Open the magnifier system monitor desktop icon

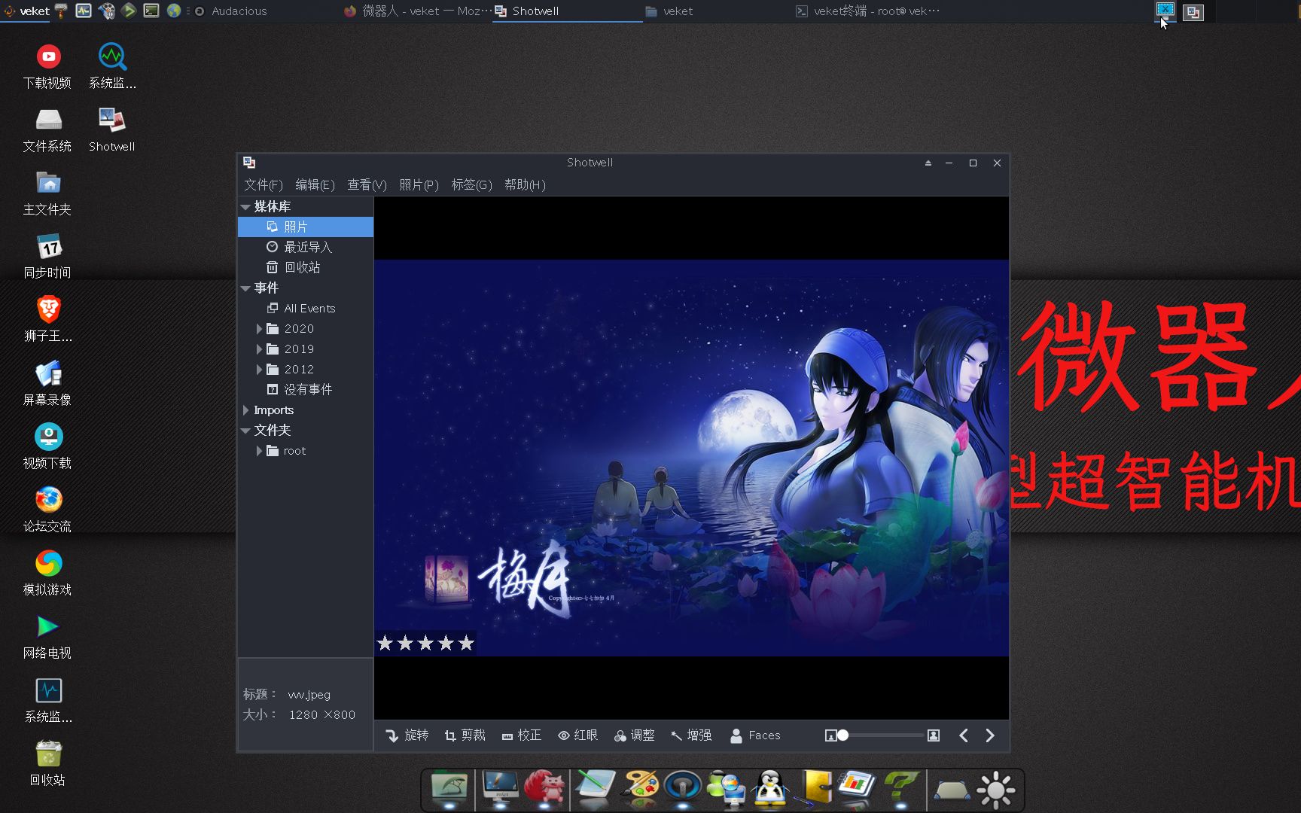pos(112,66)
